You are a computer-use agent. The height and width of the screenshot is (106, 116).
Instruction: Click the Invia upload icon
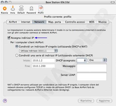point(13,8)
